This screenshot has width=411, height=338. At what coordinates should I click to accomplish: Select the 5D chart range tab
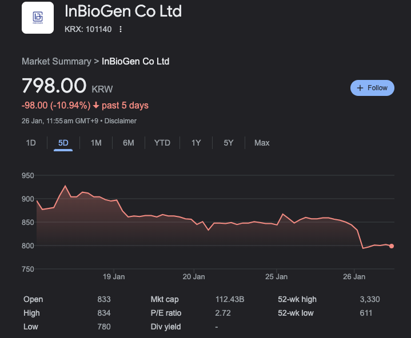63,143
